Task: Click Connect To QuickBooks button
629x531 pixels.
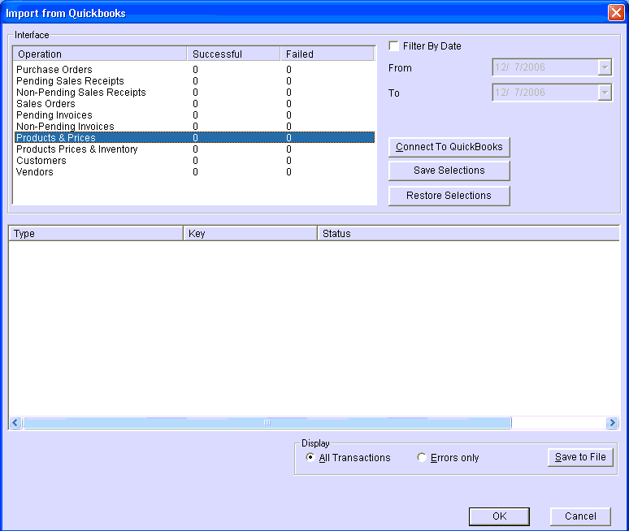Action: click(449, 147)
